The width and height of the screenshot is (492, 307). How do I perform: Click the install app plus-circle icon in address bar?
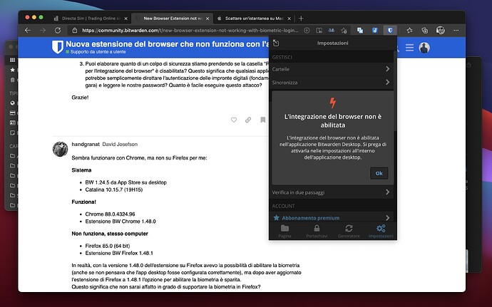pyautogui.click(x=307, y=31)
